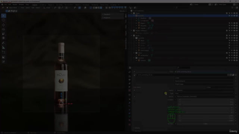Expand the Transform panel in sidebar
239x134 pixels.
(x=112, y=15)
